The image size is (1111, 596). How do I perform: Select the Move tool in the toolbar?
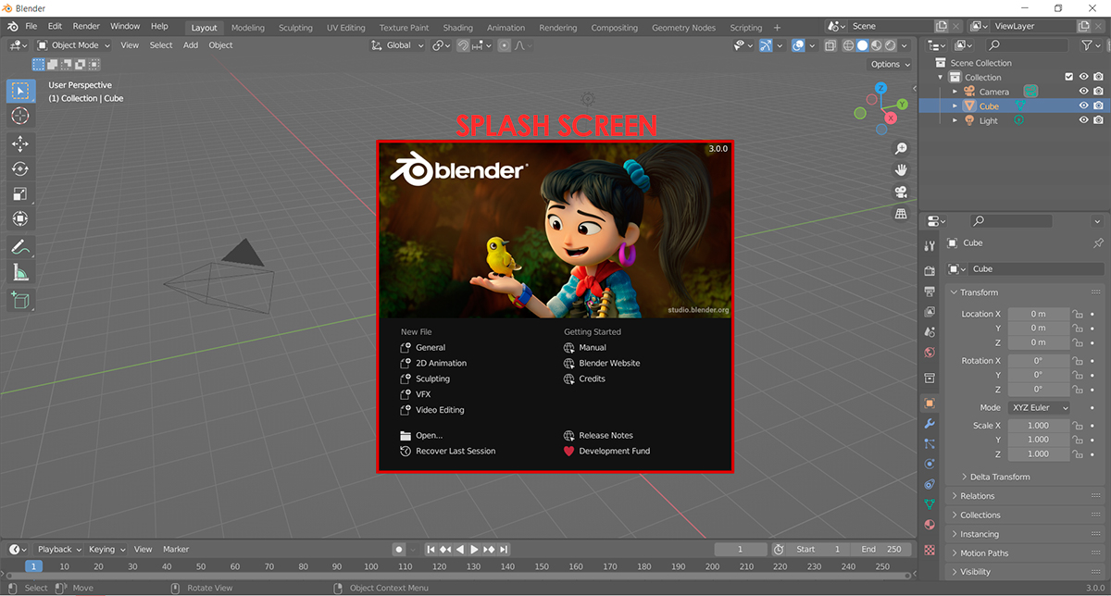click(20, 143)
